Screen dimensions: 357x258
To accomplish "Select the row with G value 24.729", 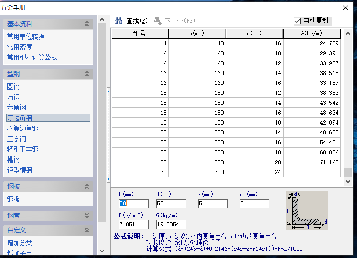I will click(226, 43).
